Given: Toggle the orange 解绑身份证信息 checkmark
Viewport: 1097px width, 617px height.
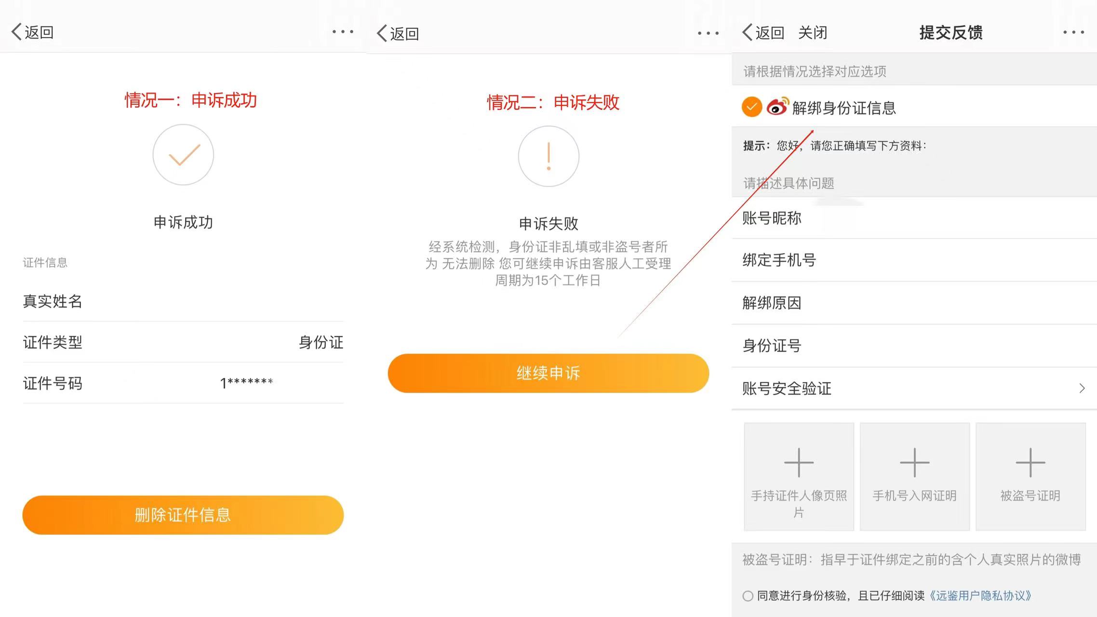Looking at the screenshot, I should tap(751, 107).
